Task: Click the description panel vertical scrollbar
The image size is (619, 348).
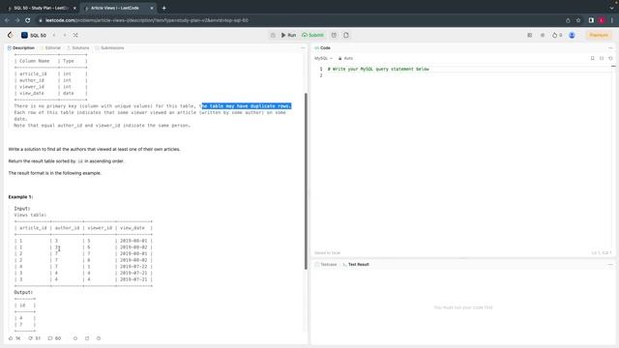Action: pyautogui.click(x=306, y=181)
